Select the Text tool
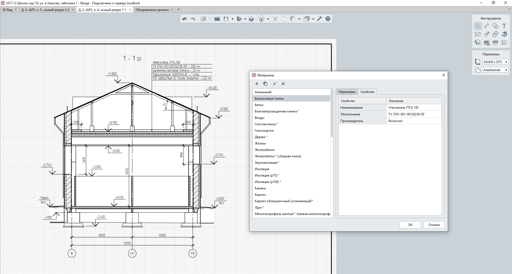This screenshot has width=512, height=274. click(504, 26)
